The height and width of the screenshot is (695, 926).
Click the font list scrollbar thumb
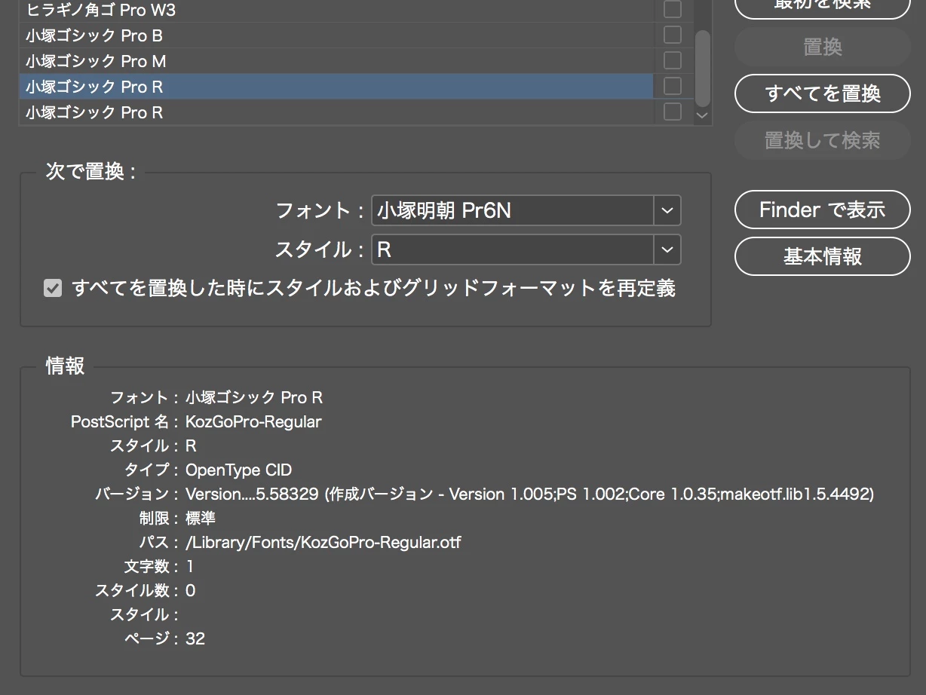point(702,68)
